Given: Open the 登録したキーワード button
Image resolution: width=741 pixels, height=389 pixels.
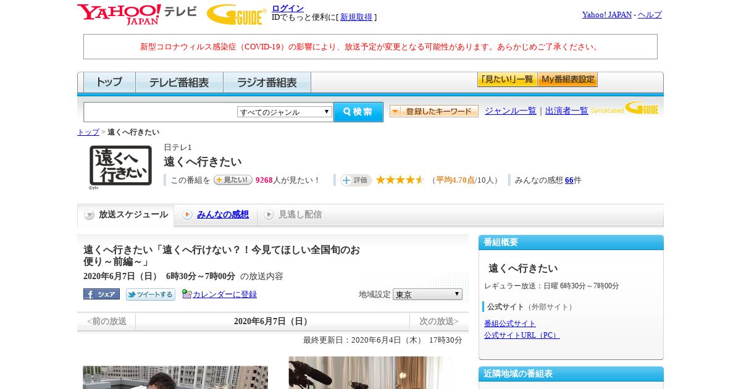Looking at the screenshot, I should tap(434, 111).
